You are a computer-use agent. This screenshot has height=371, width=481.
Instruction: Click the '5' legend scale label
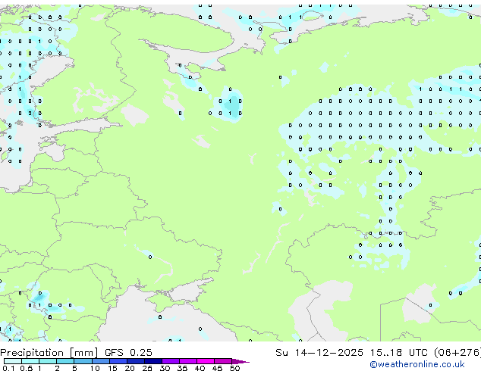pyautogui.click(x=74, y=368)
